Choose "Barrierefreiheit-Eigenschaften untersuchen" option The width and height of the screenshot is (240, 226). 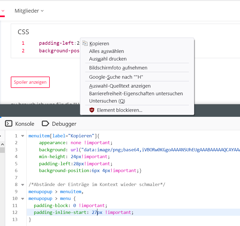[x=136, y=94]
